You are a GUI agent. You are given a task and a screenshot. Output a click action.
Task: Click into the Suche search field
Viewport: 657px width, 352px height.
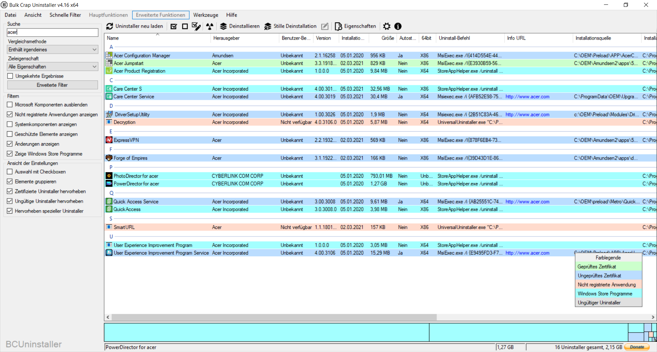53,32
